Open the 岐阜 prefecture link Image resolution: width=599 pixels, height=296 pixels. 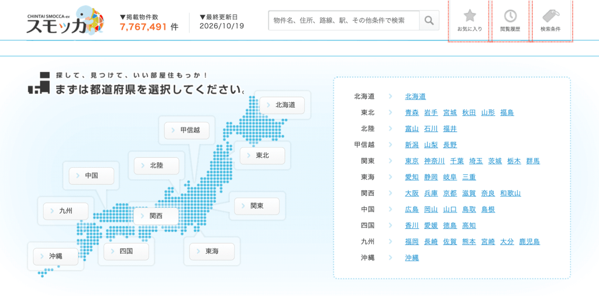click(x=450, y=177)
